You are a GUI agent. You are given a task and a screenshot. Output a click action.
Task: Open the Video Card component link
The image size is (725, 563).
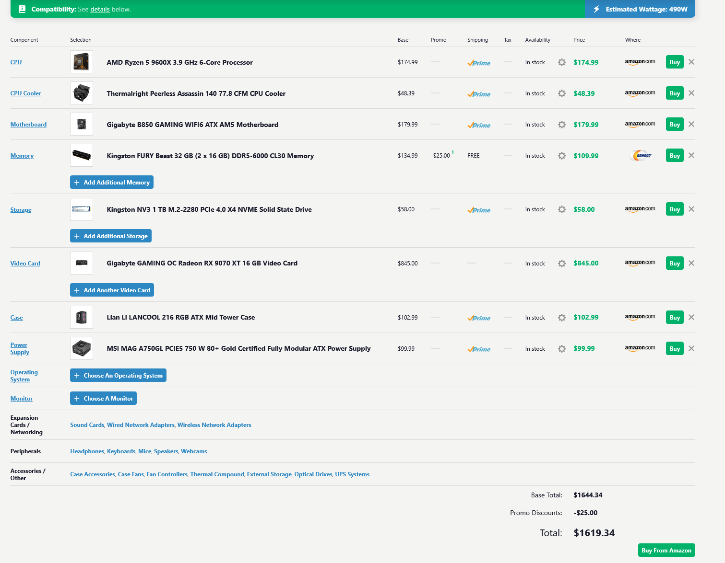click(25, 264)
